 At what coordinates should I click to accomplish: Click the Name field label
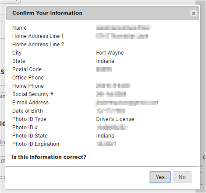click(19, 28)
